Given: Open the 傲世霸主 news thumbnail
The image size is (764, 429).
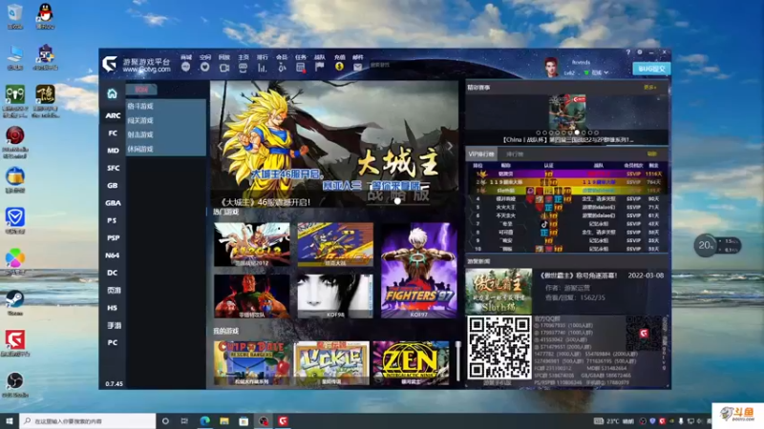Looking at the screenshot, I should coord(499,292).
